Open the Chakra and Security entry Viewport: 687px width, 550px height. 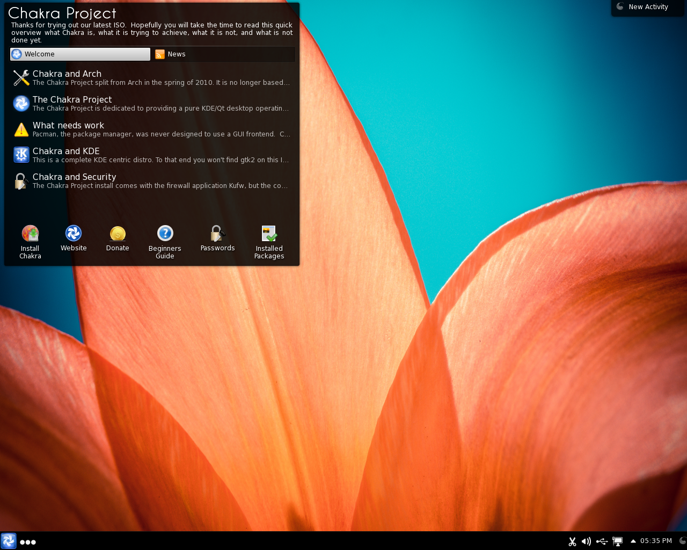[x=151, y=181]
